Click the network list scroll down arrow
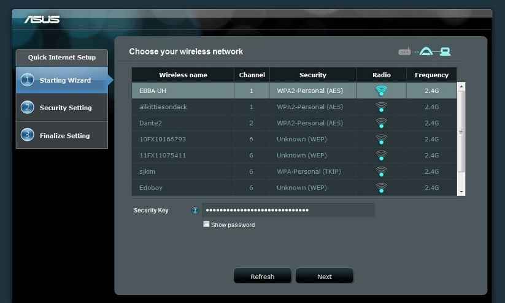 pos(461,192)
